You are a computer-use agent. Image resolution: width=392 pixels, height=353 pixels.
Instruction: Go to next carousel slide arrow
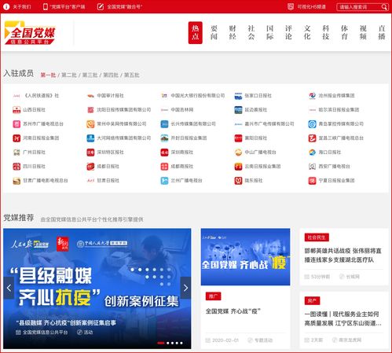[x=185, y=288]
